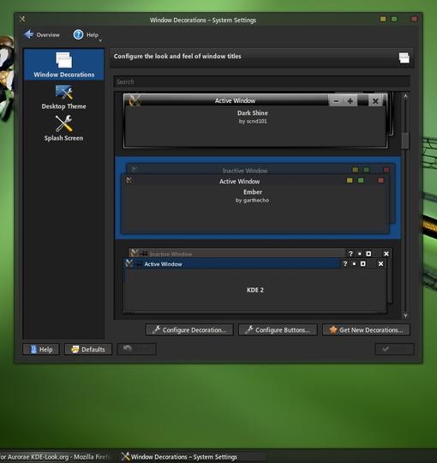Click question mark in KDE 2 active preview
The image size is (437, 463).
click(345, 264)
